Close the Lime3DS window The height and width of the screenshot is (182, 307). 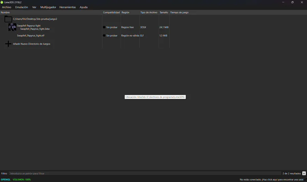point(302,2)
